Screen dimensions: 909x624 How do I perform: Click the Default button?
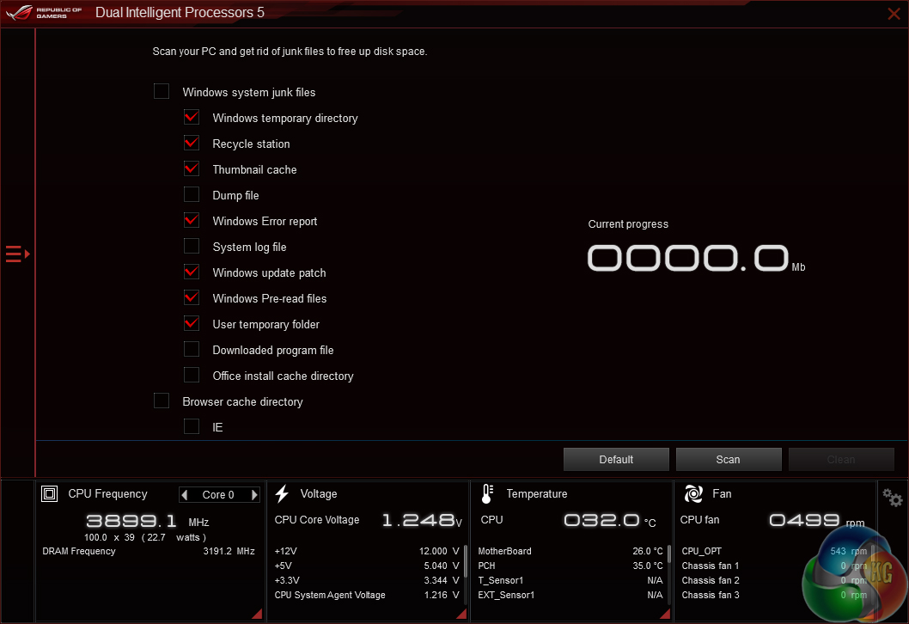click(616, 459)
